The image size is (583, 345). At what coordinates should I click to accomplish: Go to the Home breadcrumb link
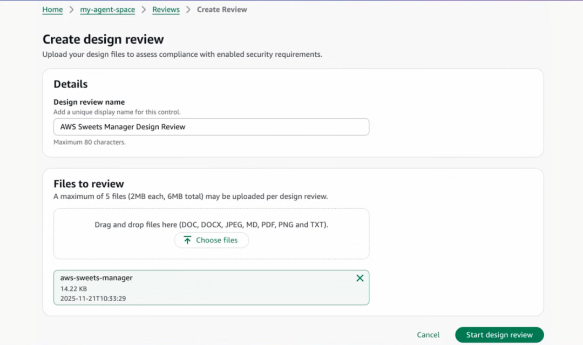pyautogui.click(x=52, y=10)
